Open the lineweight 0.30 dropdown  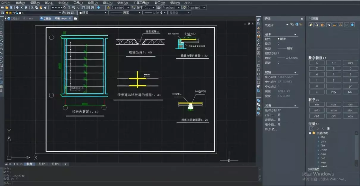[x=155, y=13]
